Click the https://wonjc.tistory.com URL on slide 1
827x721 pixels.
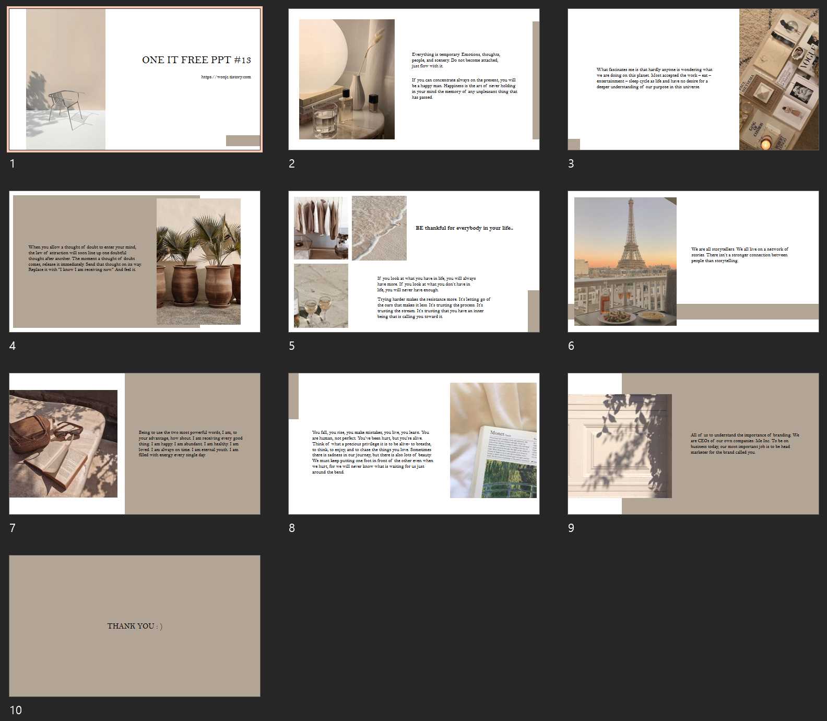(226, 77)
